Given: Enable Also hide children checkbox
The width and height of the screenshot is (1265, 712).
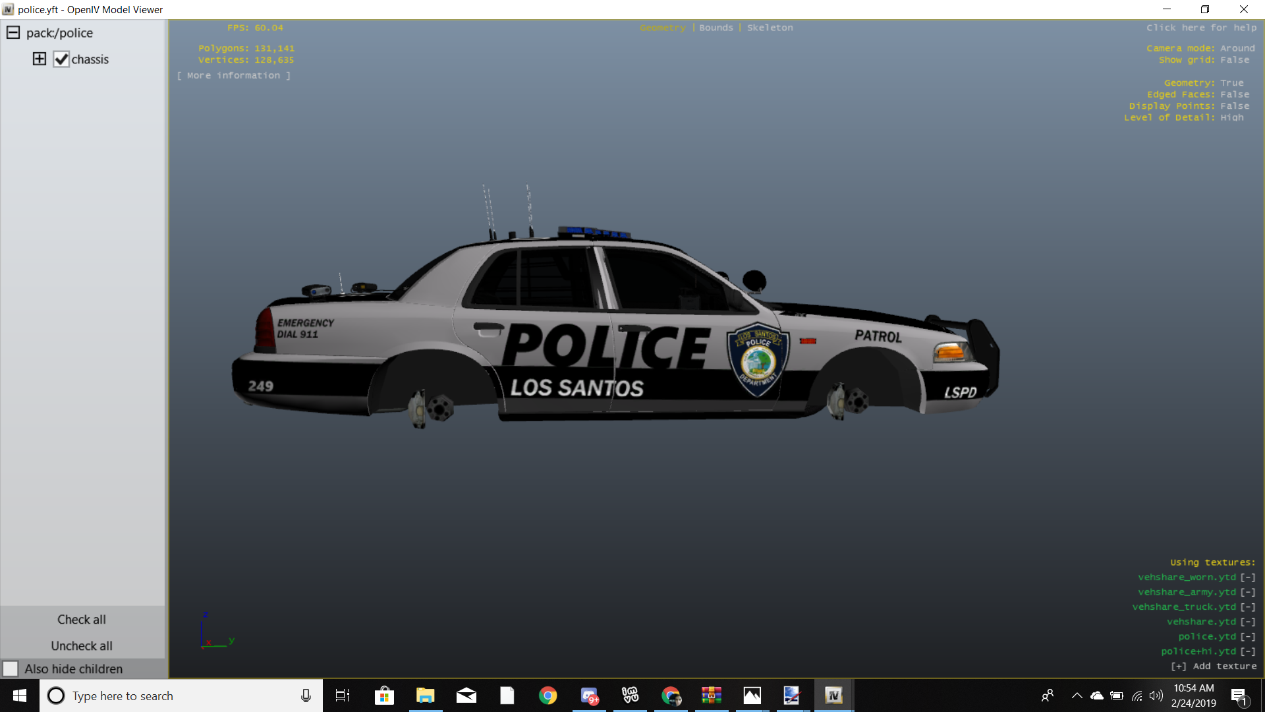Looking at the screenshot, I should tap(11, 669).
